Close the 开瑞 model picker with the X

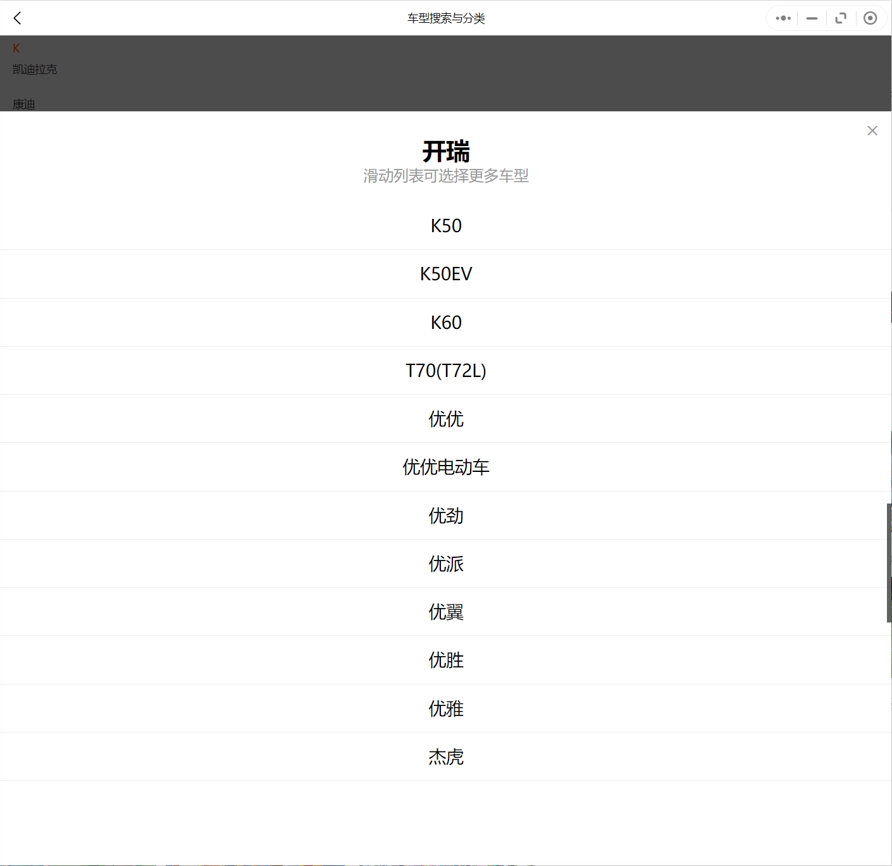point(872,130)
